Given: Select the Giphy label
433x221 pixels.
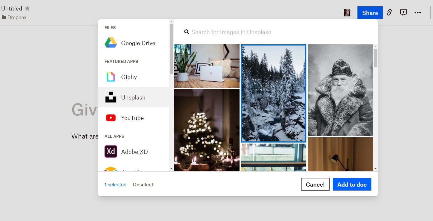Looking at the screenshot, I should coord(129,77).
